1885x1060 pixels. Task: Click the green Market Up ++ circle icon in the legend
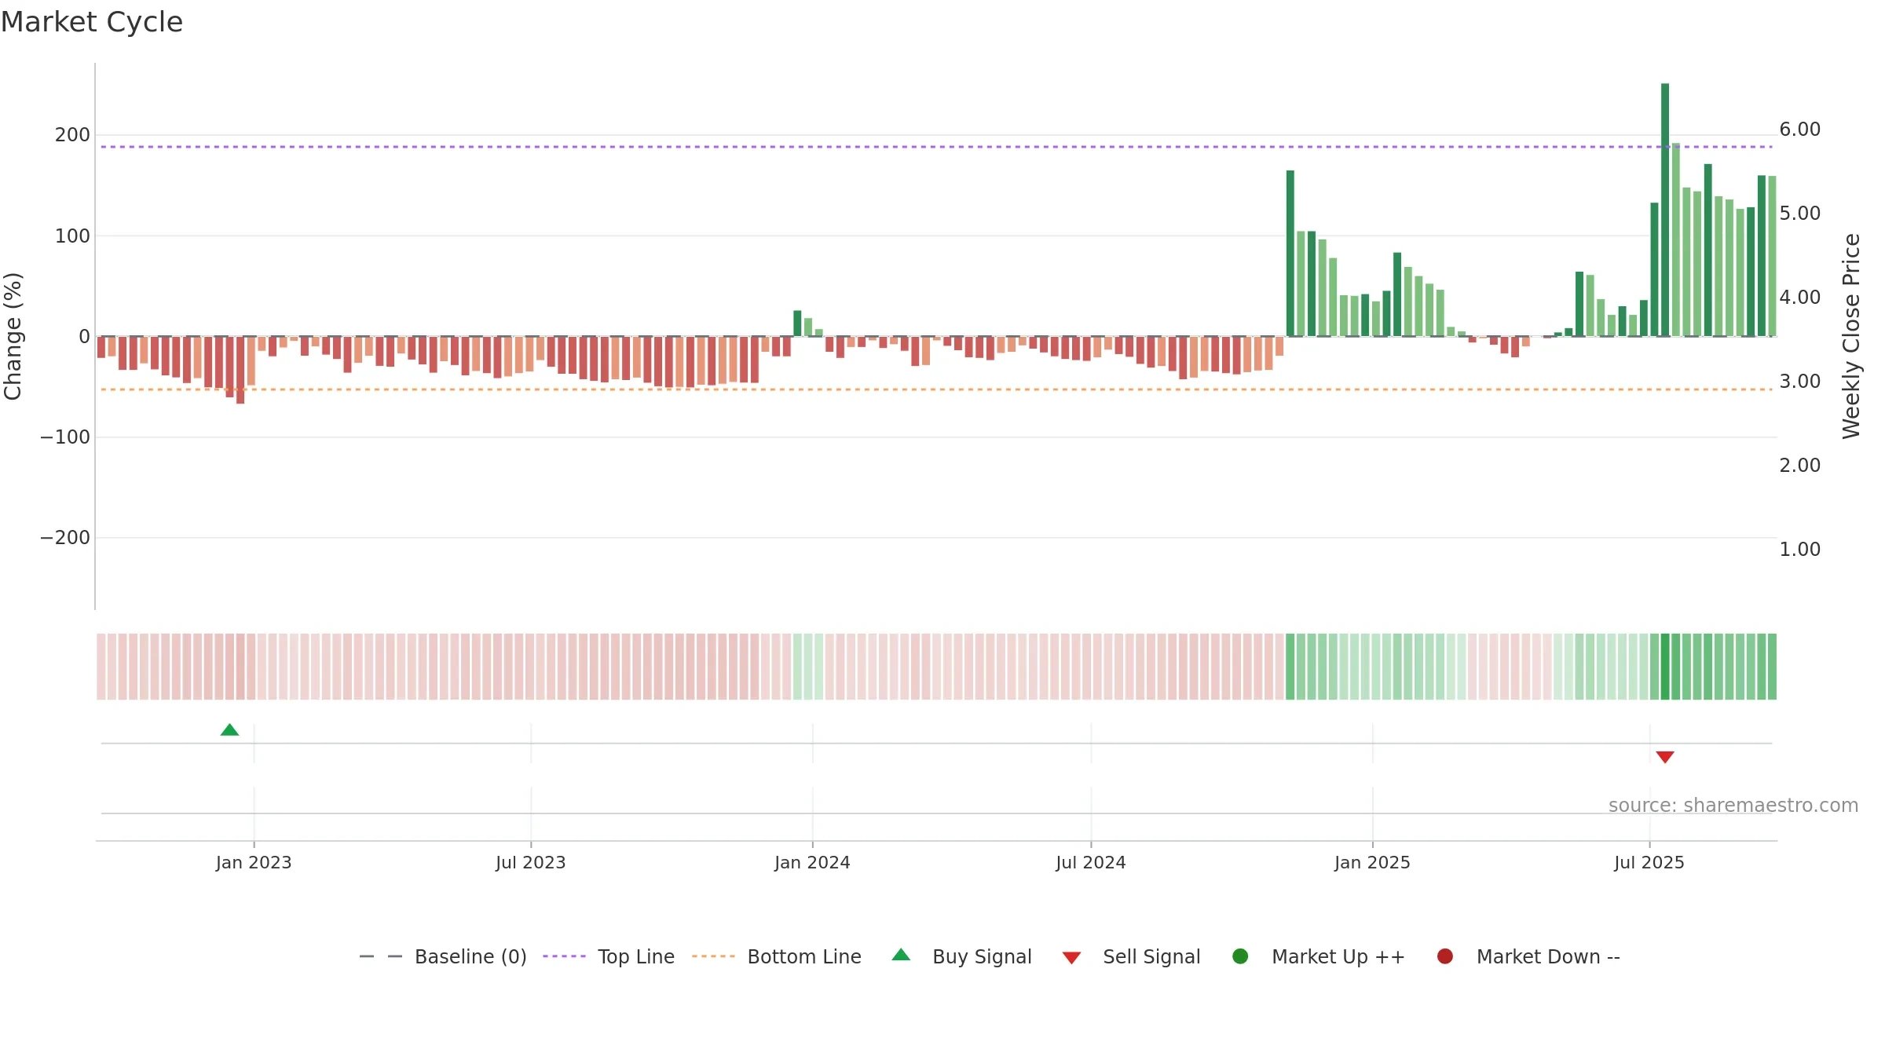(1240, 956)
